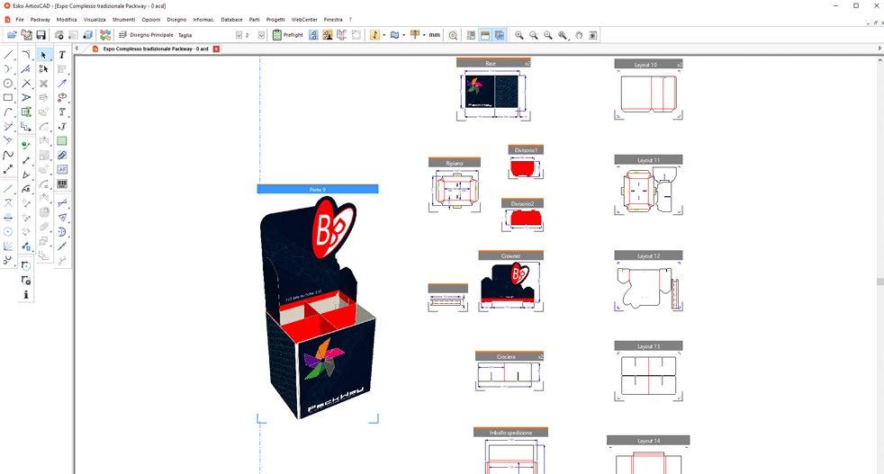Select the Bezier curve tool
This screenshot has height=474, width=884.
[8, 155]
